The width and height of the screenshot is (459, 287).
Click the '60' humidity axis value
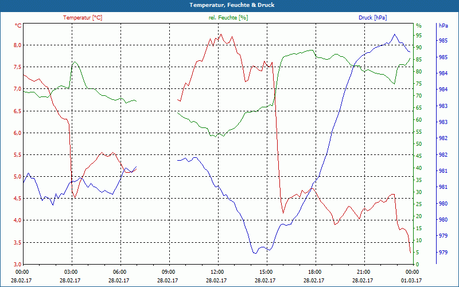419,120
